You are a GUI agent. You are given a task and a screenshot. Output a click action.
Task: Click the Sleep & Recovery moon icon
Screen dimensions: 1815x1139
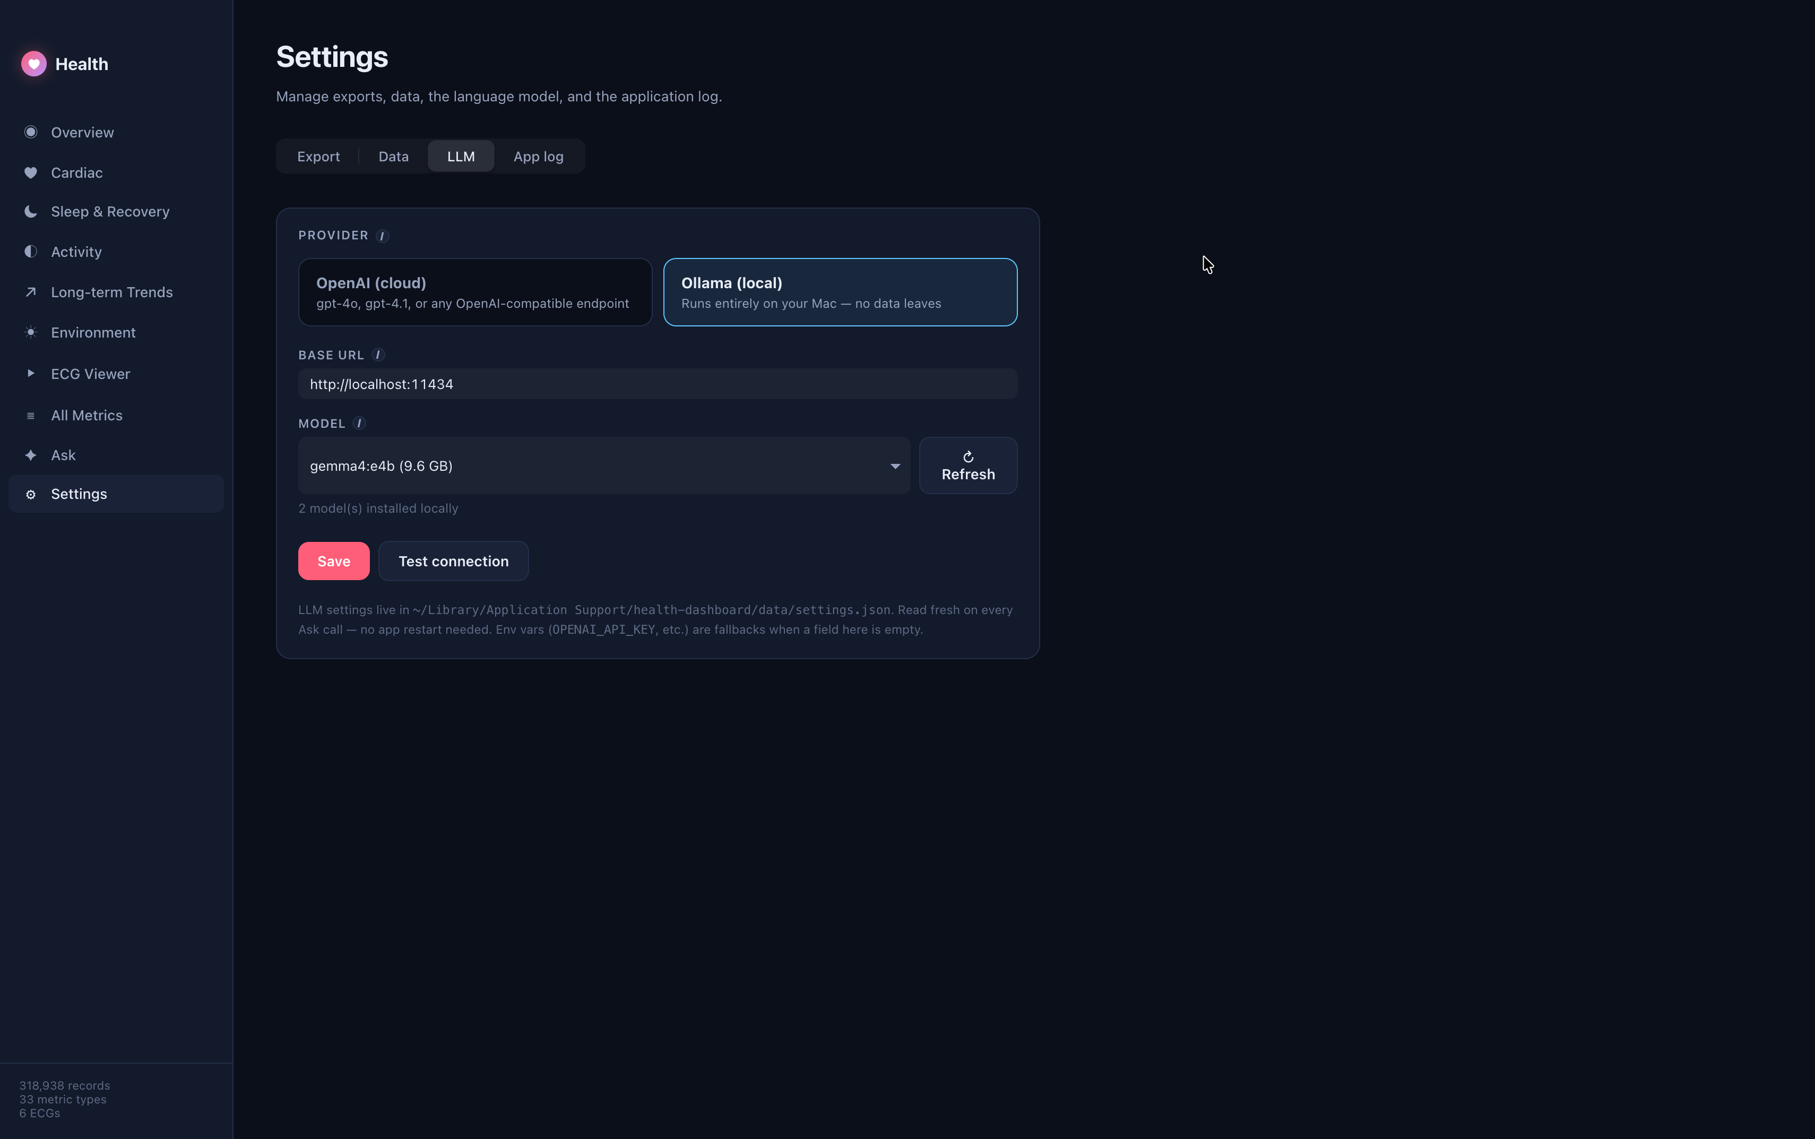point(31,212)
